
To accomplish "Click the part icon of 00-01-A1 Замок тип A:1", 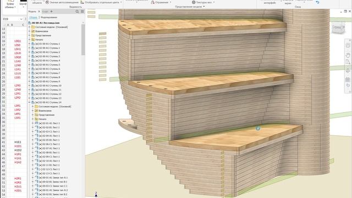I will (37, 178).
